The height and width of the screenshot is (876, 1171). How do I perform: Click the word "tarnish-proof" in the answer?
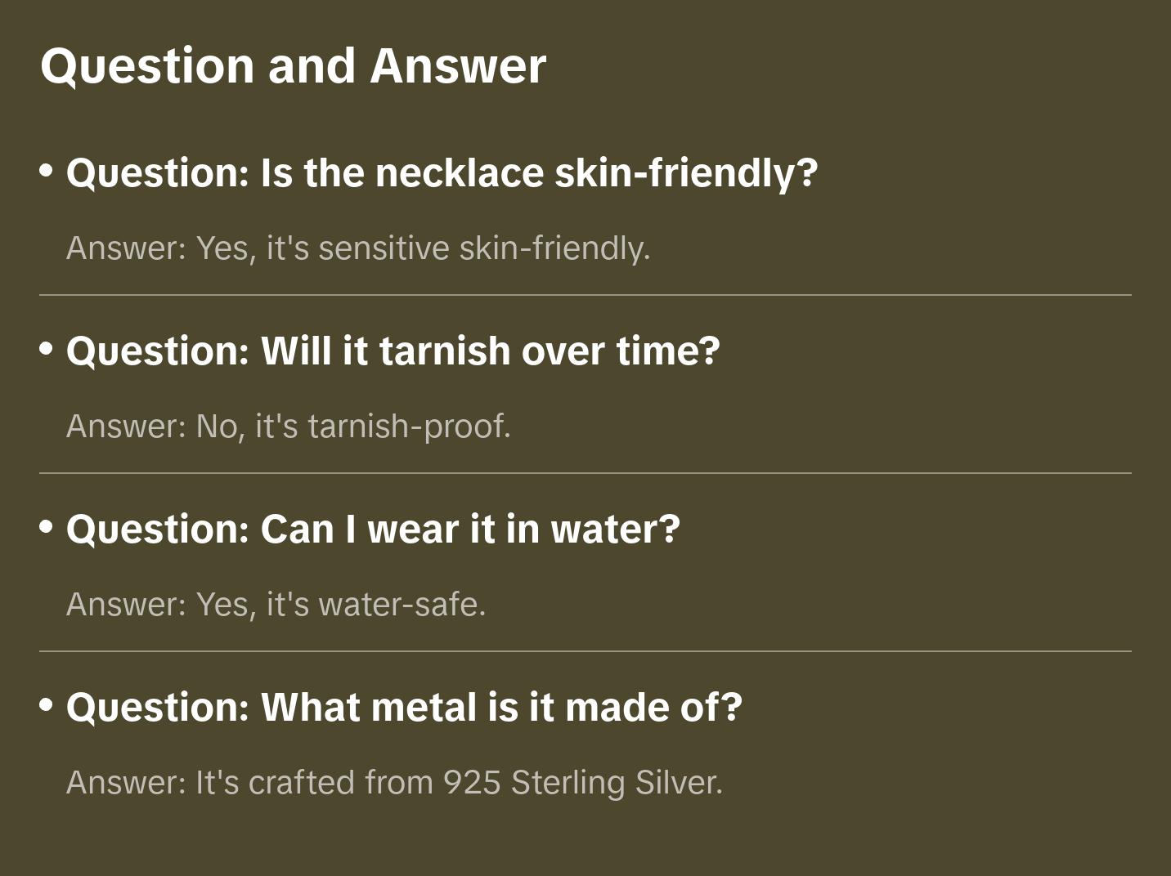[x=409, y=426]
